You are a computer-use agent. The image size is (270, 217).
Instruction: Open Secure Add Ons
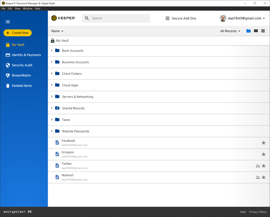[184, 18]
